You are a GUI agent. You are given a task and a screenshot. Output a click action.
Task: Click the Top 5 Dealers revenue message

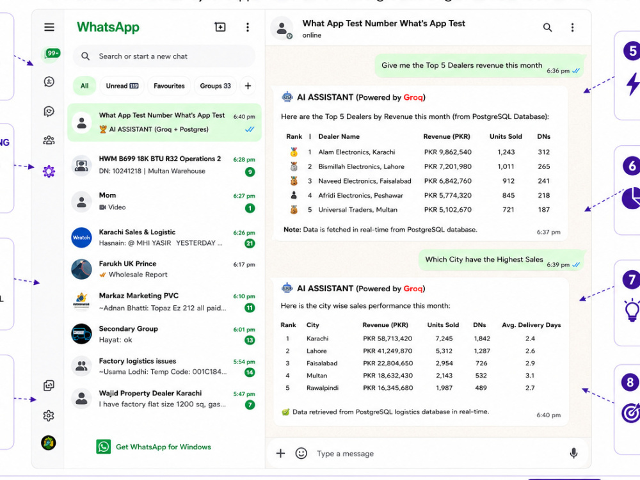pyautogui.click(x=479, y=66)
